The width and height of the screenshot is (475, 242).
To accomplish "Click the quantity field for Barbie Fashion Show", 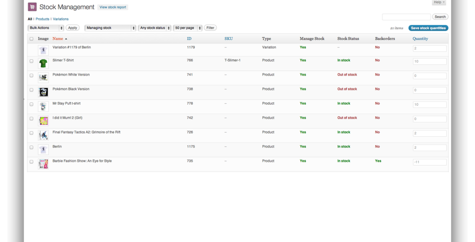I will click(430, 162).
